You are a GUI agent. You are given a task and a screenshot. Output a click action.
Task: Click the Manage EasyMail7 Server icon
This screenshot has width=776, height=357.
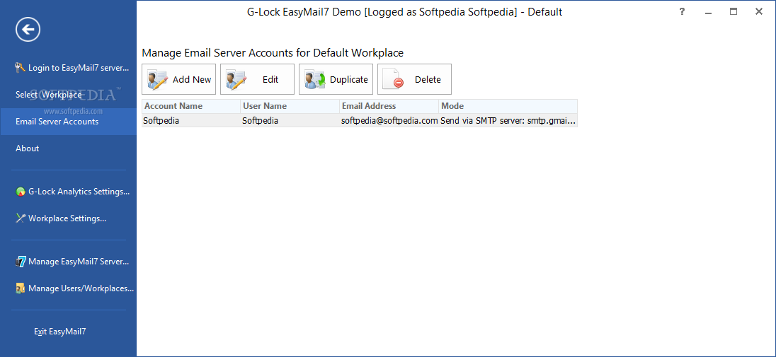tap(21, 262)
